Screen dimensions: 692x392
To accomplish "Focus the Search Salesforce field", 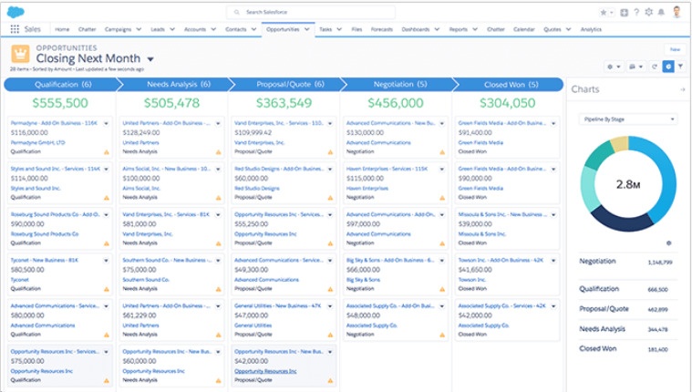I will click(x=311, y=13).
